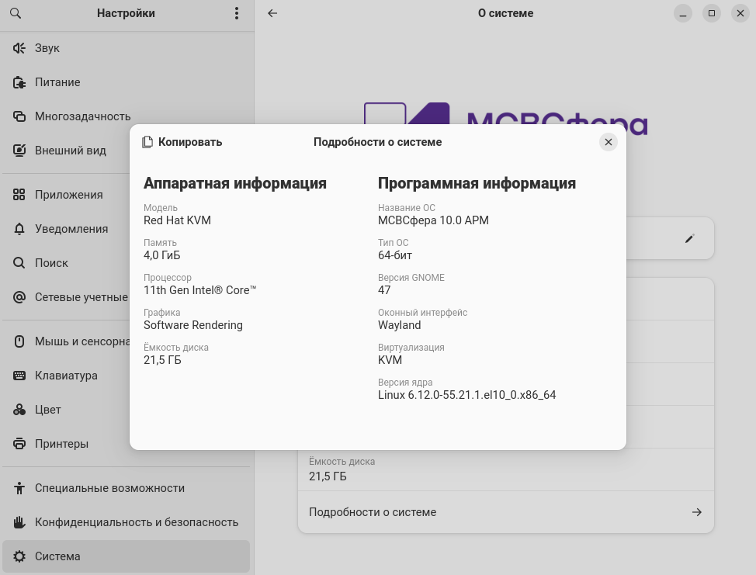Click the Sound speaker icon in sidebar
The image size is (756, 575).
click(19, 48)
